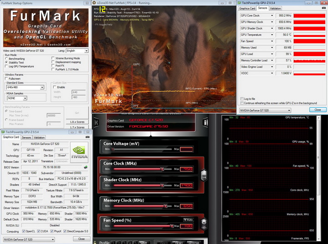The width and height of the screenshot is (328, 244).
Task: Enable the Post FX checkbox
Action: click(x=53, y=66)
